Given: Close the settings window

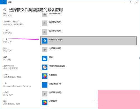Looking at the screenshot, I should click(x=137, y=2).
